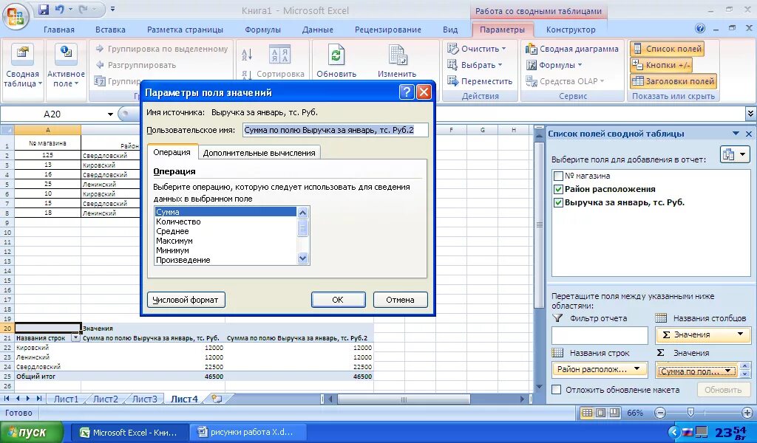This screenshot has width=757, height=443.
Task: Click the Office button logo
Action: pyautogui.click(x=16, y=16)
